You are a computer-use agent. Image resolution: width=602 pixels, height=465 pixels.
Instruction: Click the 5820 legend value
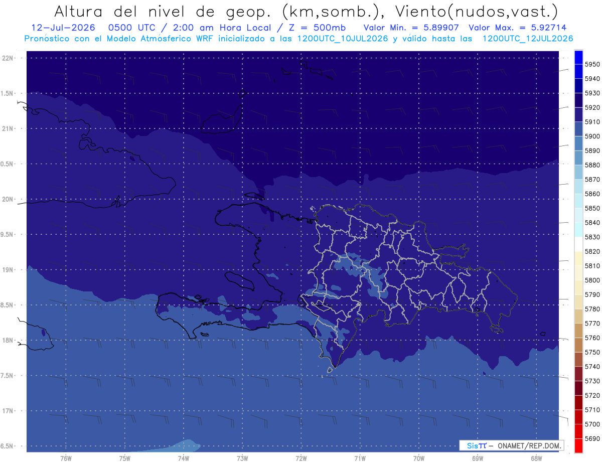click(x=592, y=251)
